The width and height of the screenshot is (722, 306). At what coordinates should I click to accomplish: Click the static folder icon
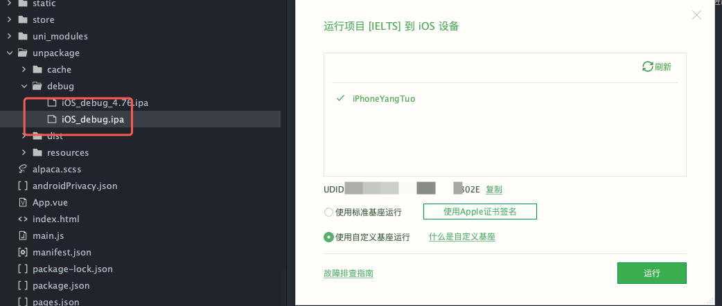[x=23, y=3]
